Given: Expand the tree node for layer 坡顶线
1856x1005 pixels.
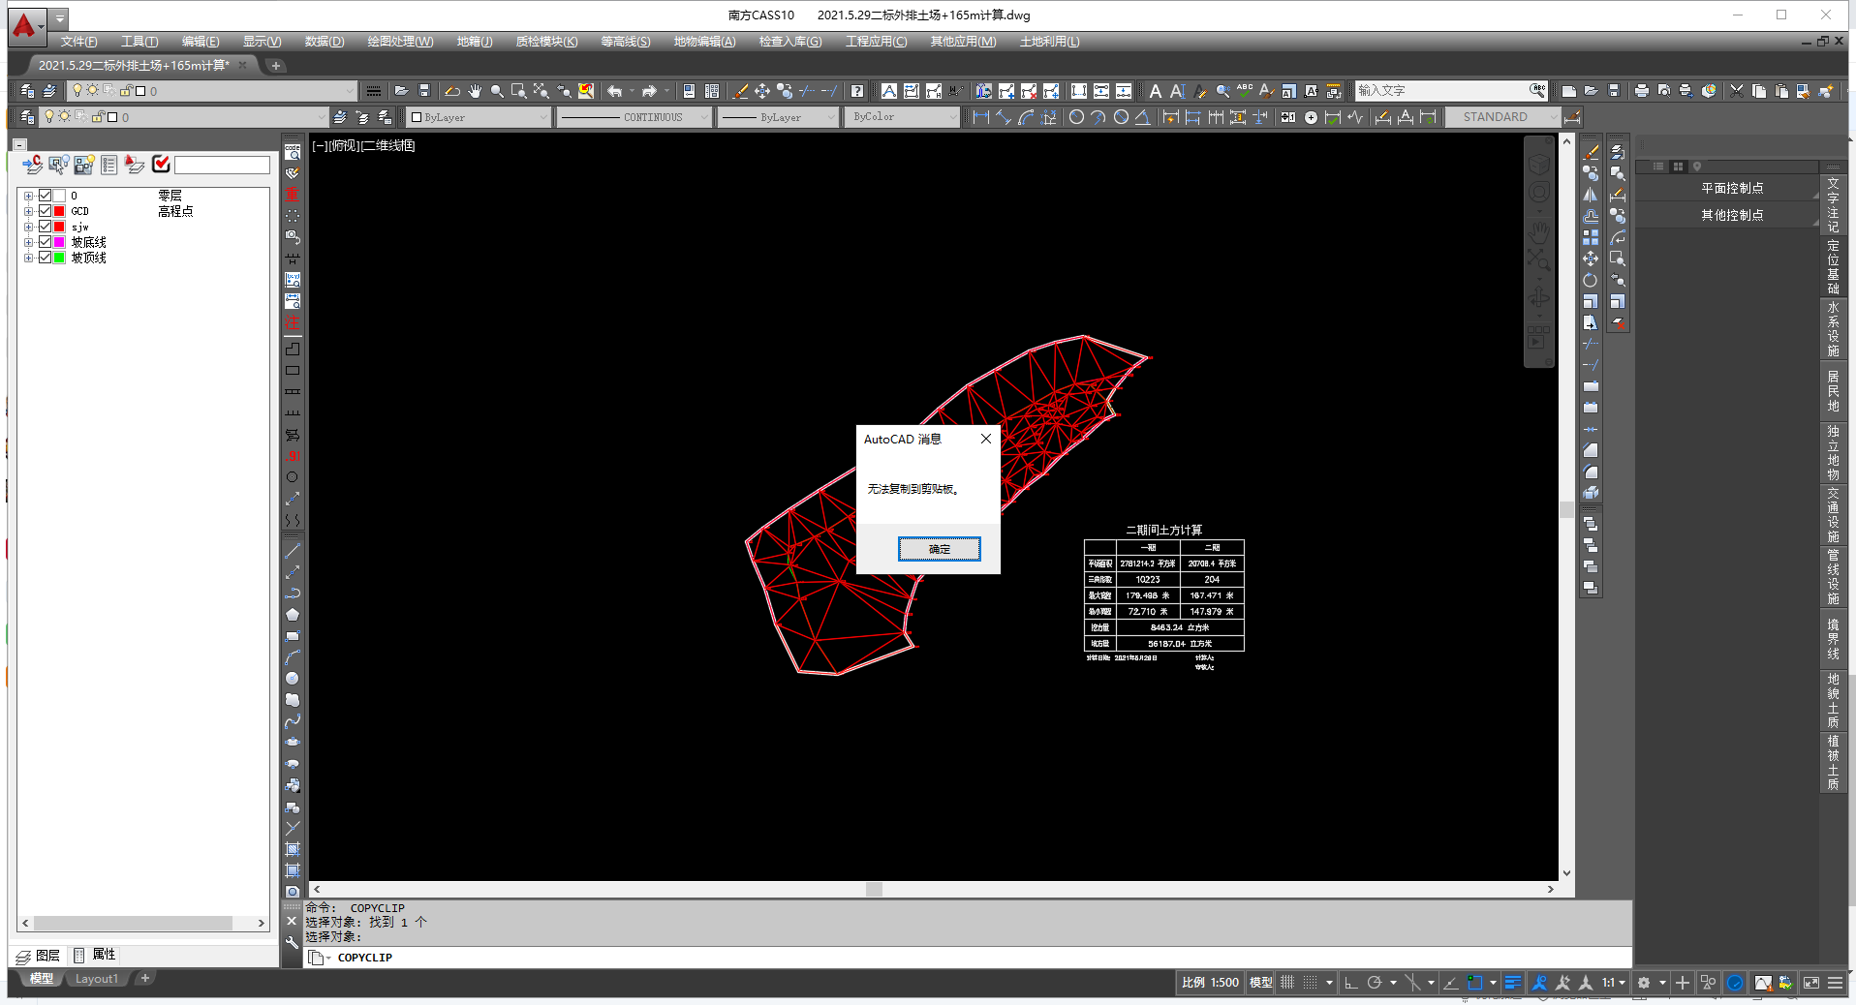Looking at the screenshot, I should point(28,258).
